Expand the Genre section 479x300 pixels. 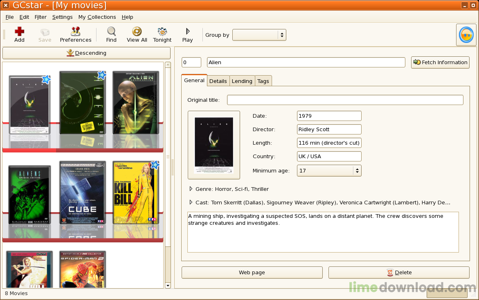pyautogui.click(x=191, y=189)
